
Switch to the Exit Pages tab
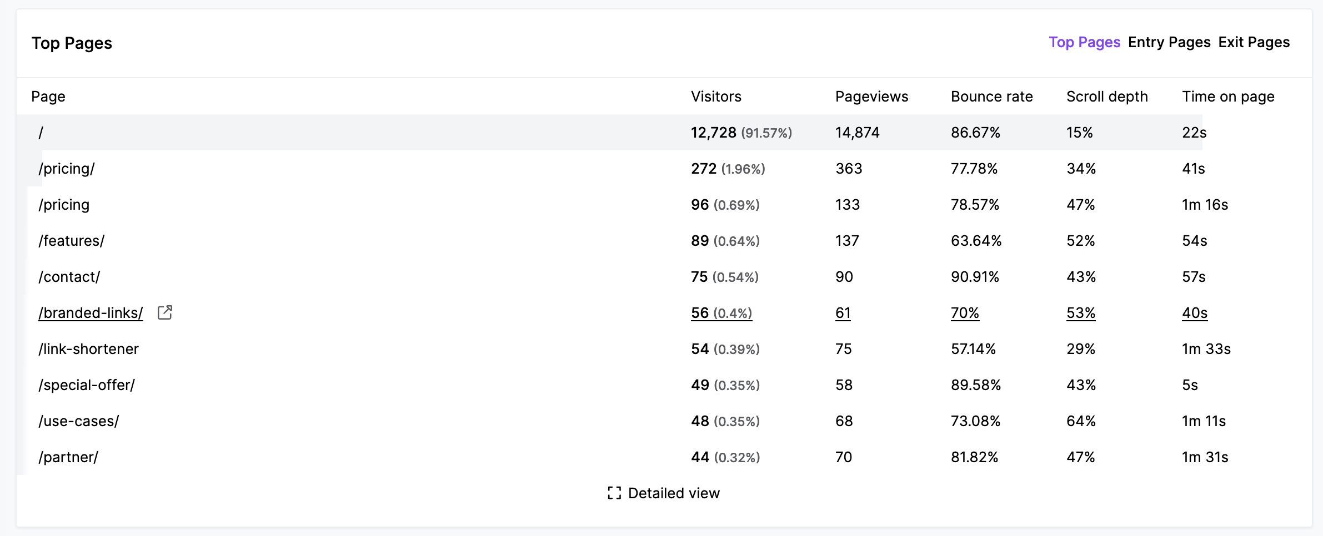tap(1254, 42)
